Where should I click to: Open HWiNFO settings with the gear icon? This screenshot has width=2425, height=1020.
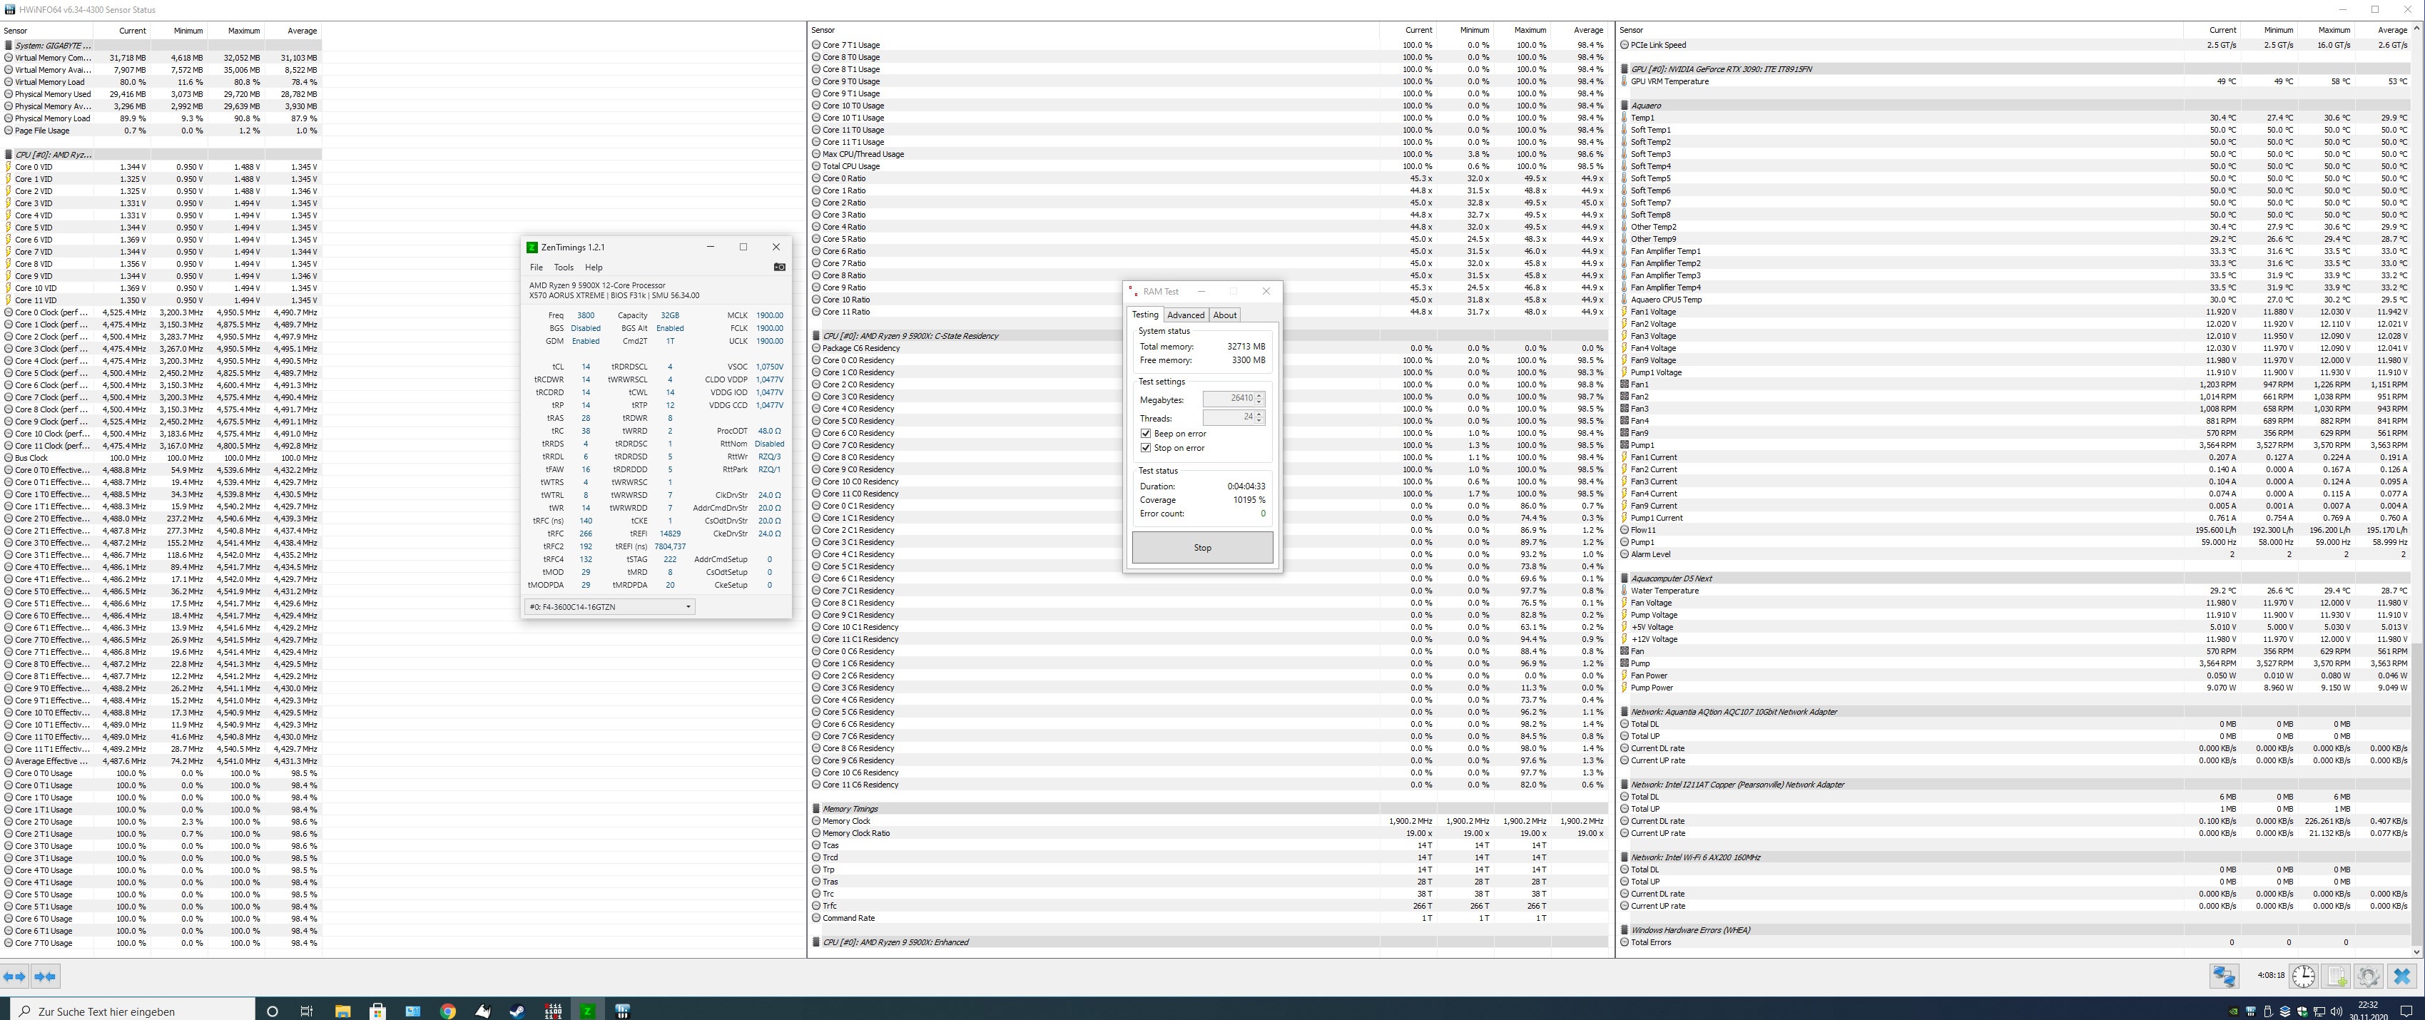coord(2370,976)
